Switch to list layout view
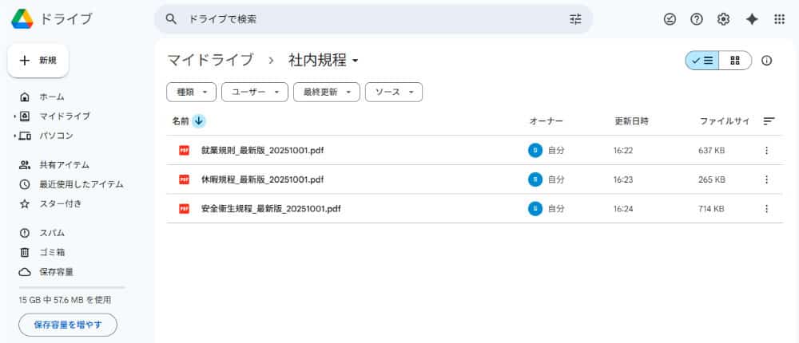 tap(702, 61)
